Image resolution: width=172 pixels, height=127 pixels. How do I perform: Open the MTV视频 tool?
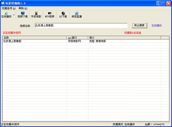click(50, 15)
